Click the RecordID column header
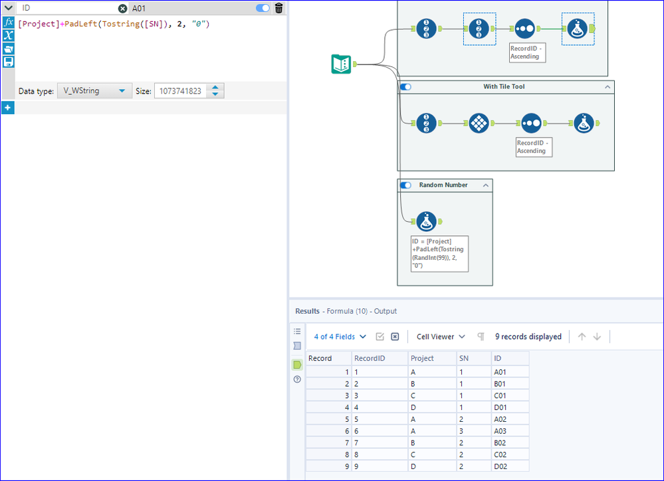Image resolution: width=664 pixels, height=481 pixels. click(380, 358)
